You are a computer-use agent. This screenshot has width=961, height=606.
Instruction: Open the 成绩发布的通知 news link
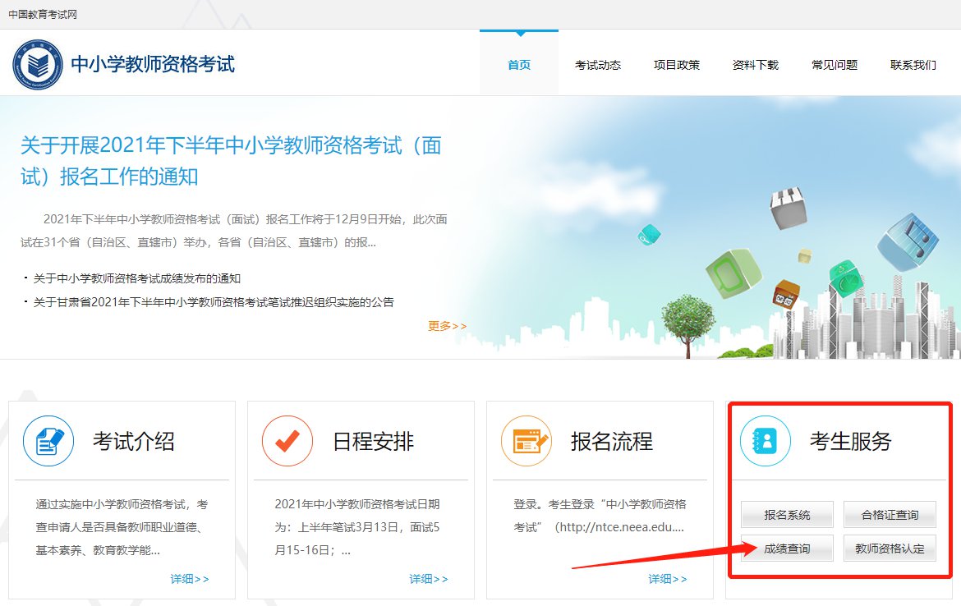[137, 278]
